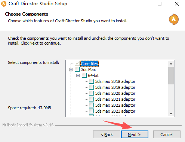Click the component list scroll down arrow
185x142 pixels.
point(171,113)
